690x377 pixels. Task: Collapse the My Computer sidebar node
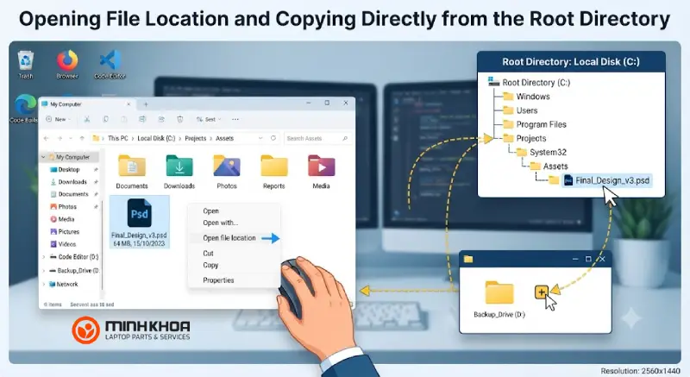click(44, 157)
